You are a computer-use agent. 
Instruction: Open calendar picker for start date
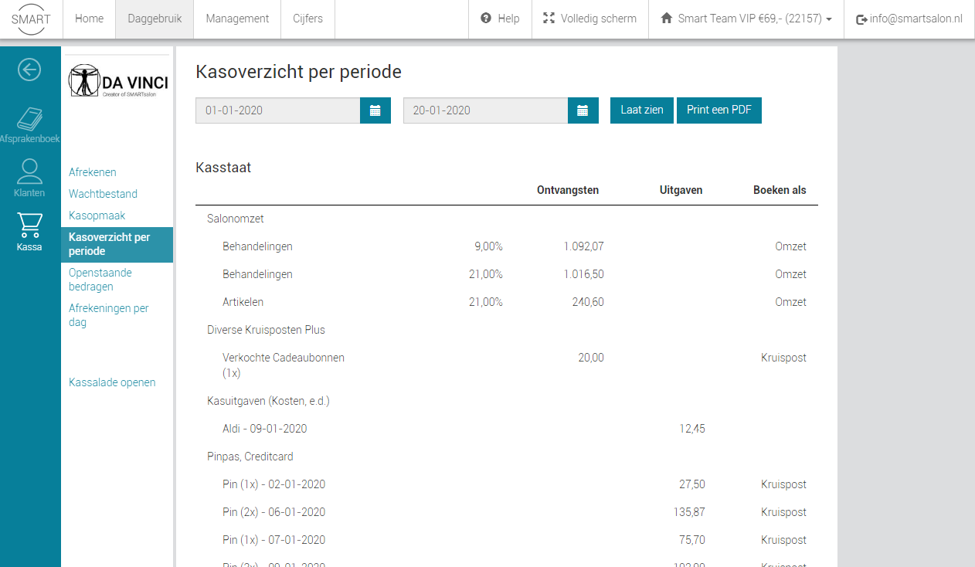pyautogui.click(x=375, y=110)
